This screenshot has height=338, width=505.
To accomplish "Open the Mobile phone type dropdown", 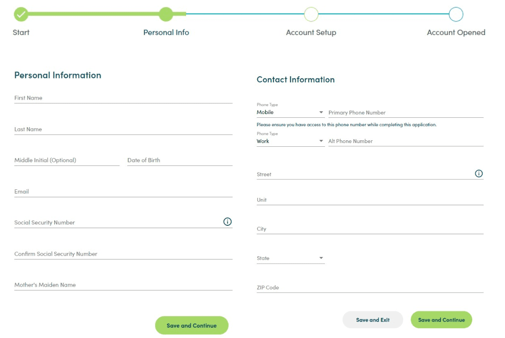I will (x=290, y=112).
